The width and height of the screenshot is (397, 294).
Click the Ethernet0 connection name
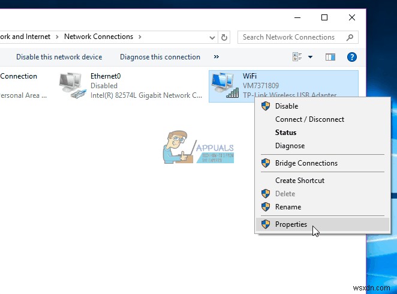click(x=106, y=76)
